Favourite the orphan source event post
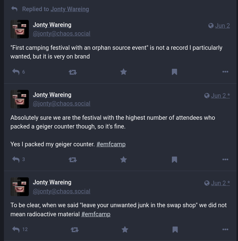 [124, 72]
